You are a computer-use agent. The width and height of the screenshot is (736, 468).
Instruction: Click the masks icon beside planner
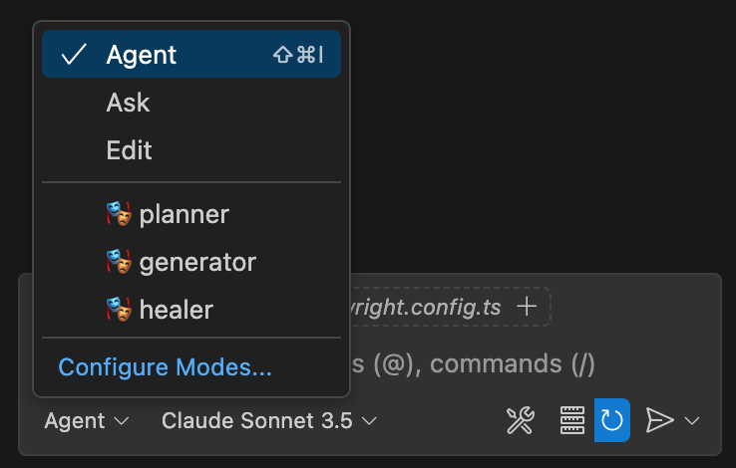click(119, 214)
